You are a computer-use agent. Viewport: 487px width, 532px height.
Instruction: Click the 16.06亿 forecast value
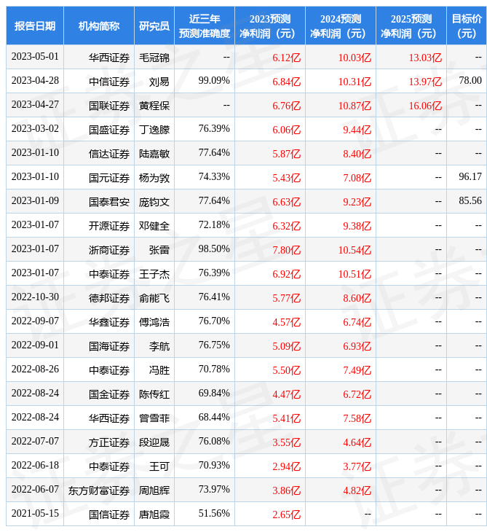pyautogui.click(x=425, y=106)
